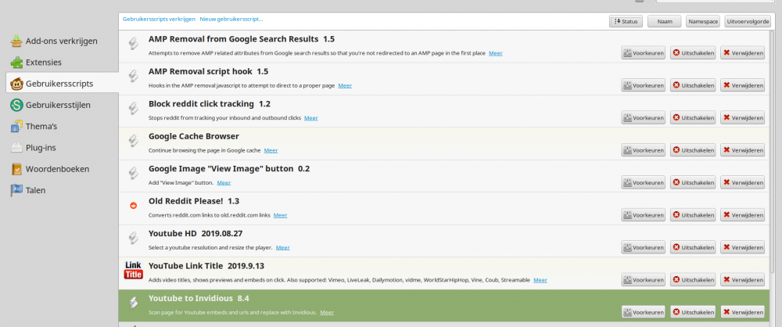Open Voorkeuren for Google Image View Image button
The width and height of the screenshot is (782, 327).
pos(644,183)
